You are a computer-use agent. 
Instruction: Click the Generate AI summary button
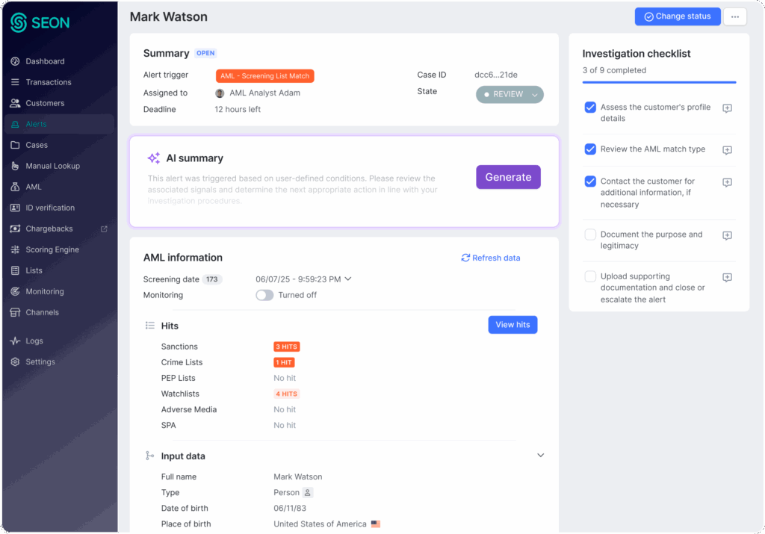508,177
